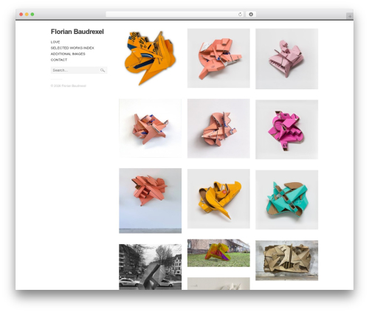Open the coral sculpture on blue-gray wall thumbnail
This screenshot has height=312, width=369.
click(151, 201)
